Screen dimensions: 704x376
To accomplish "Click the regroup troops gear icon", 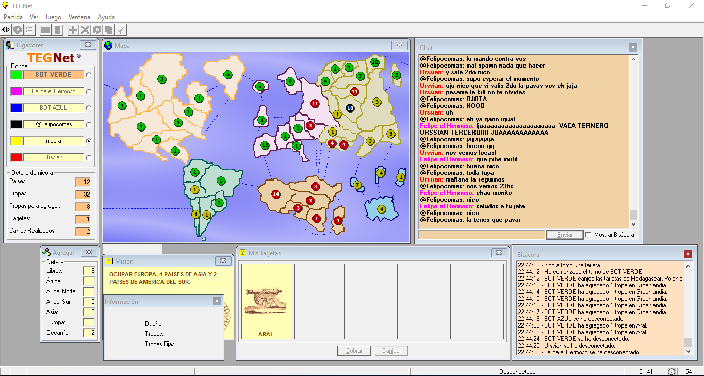I will [x=97, y=30].
